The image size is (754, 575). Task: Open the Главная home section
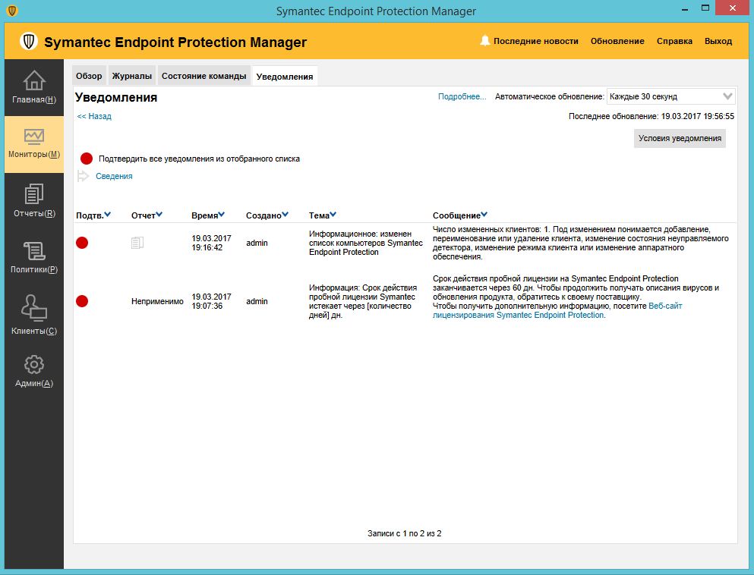tap(34, 87)
